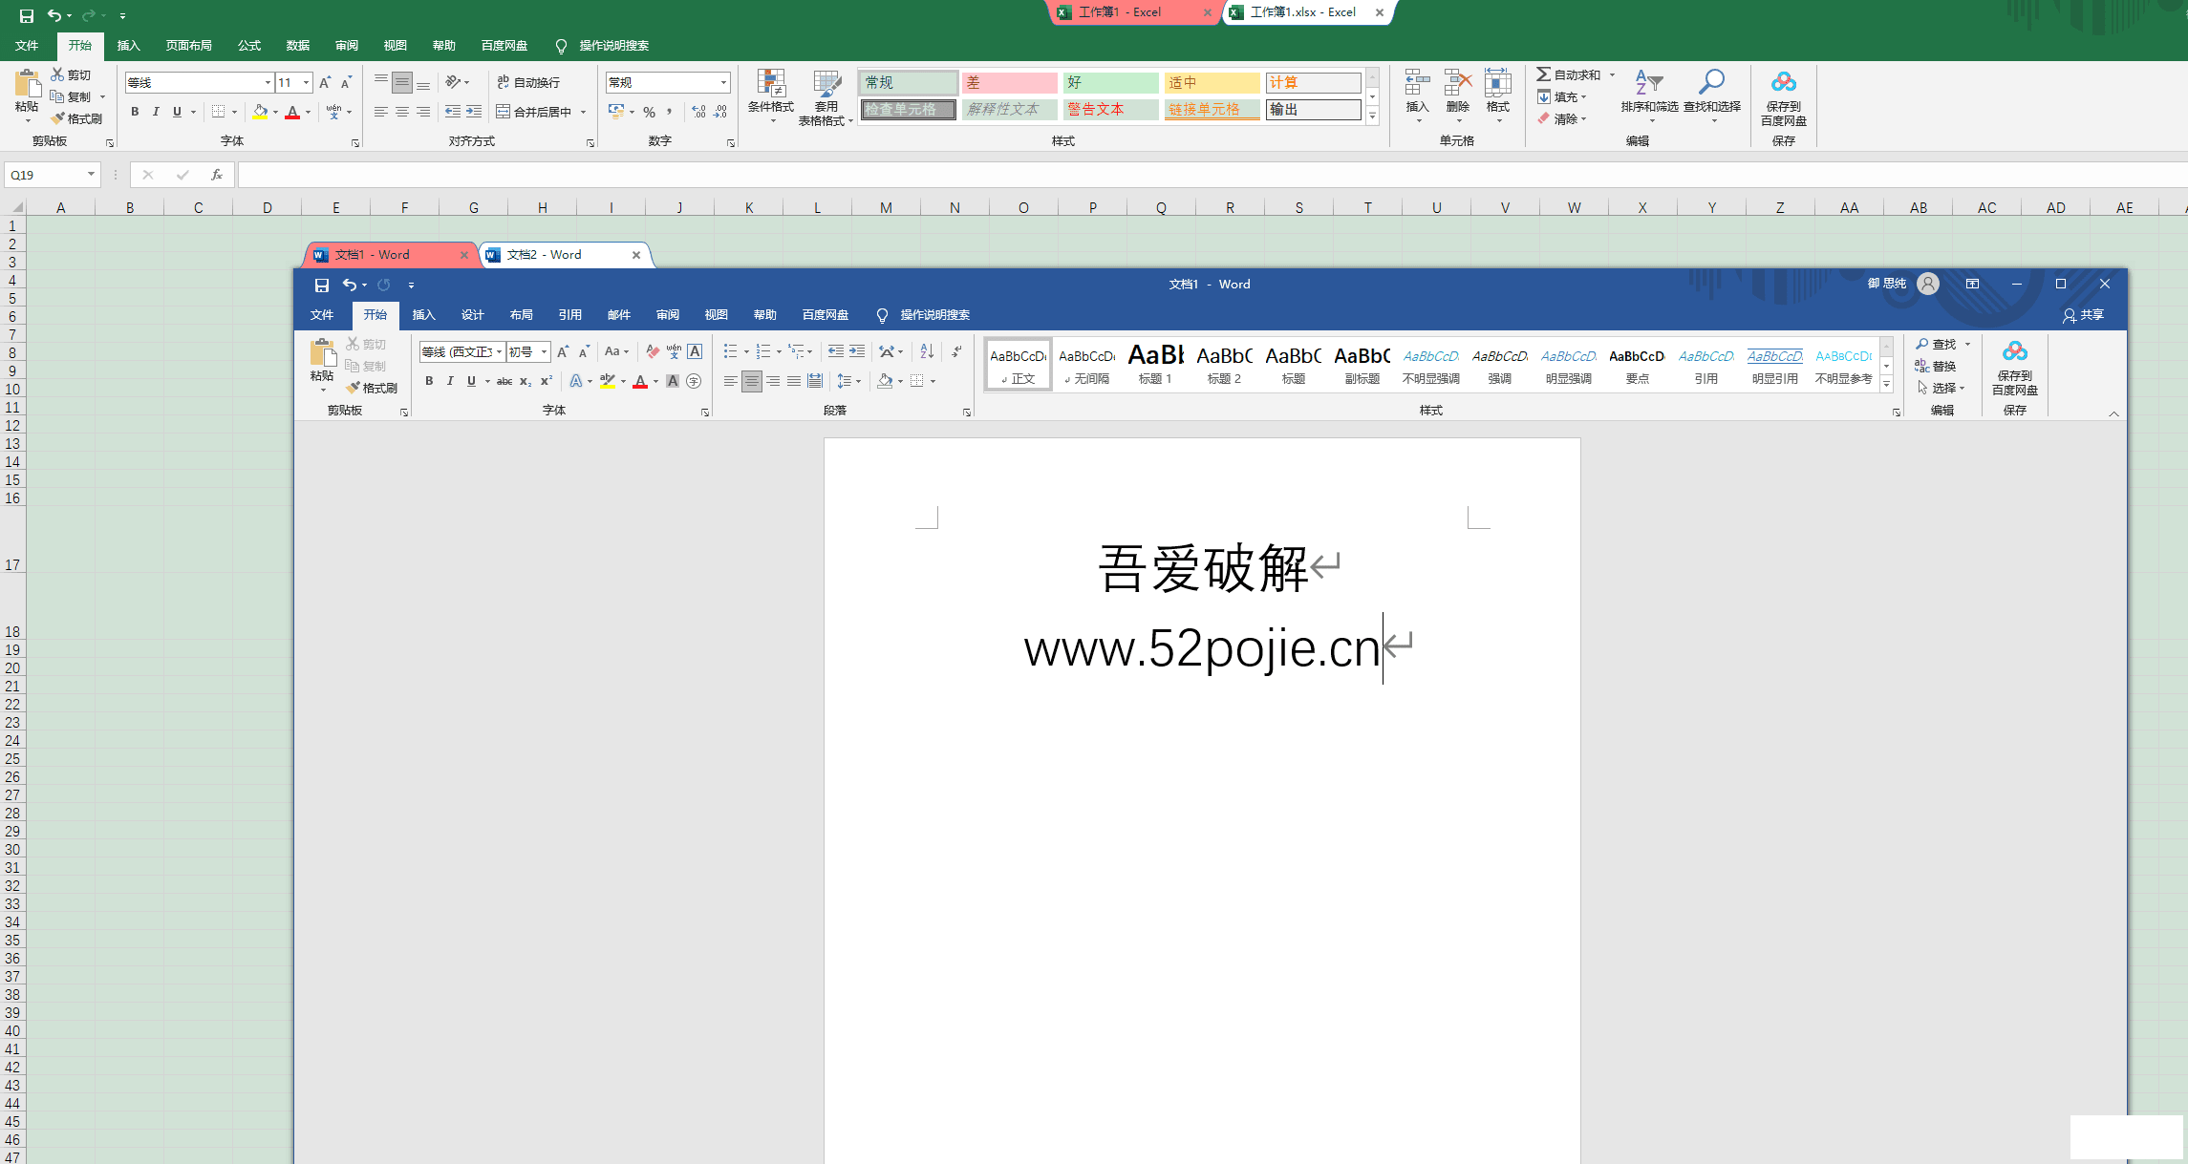Viewport: 2188px width, 1164px height.
Task: Toggle Strikethrough (abc) in Word
Action: pyautogui.click(x=504, y=381)
